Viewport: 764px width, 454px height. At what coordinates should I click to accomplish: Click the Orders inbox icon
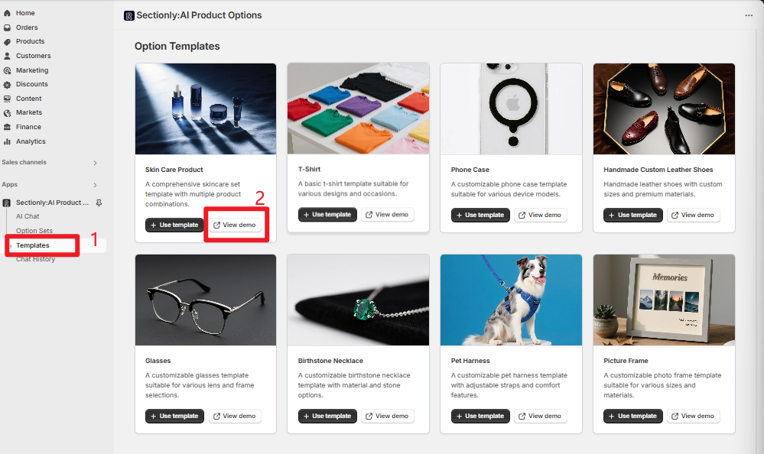point(7,28)
